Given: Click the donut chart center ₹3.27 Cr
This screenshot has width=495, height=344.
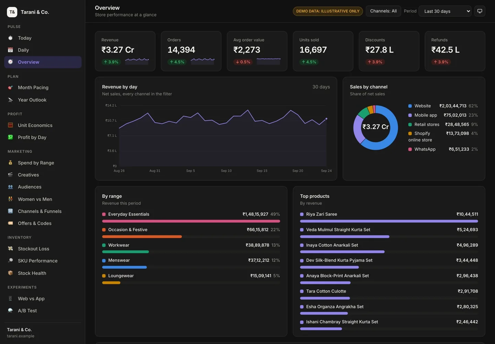Looking at the screenshot, I should point(376,127).
